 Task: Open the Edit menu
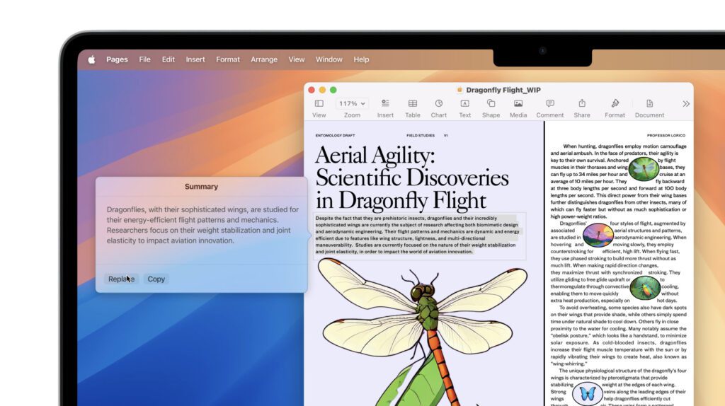coord(169,59)
